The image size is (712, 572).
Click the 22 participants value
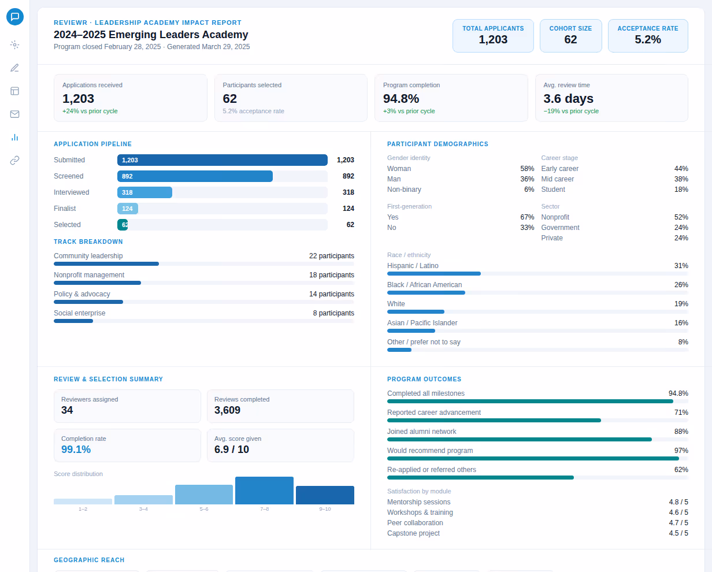tap(332, 256)
